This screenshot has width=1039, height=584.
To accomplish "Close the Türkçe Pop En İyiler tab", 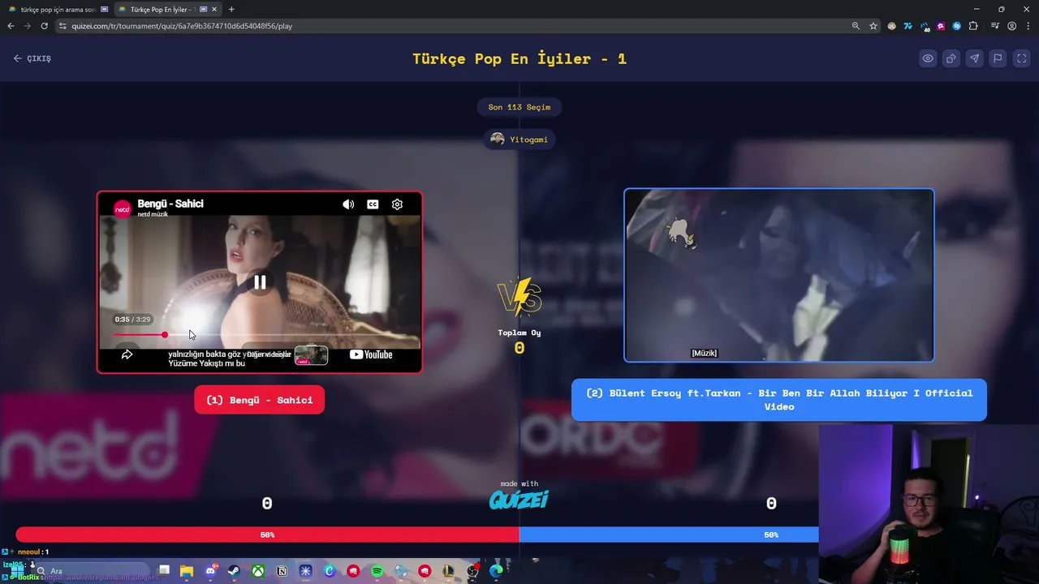I will pos(216,10).
